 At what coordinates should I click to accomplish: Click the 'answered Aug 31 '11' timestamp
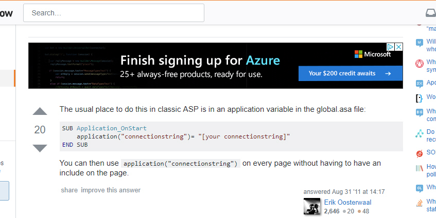[344, 192]
